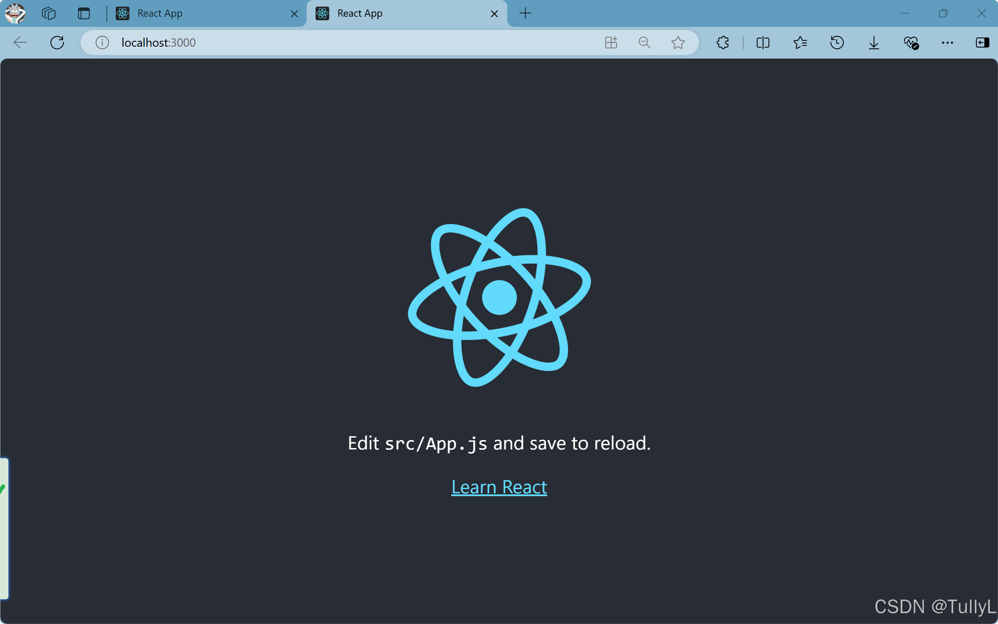Image resolution: width=998 pixels, height=624 pixels.
Task: Open a new tab with plus button
Action: tap(526, 13)
